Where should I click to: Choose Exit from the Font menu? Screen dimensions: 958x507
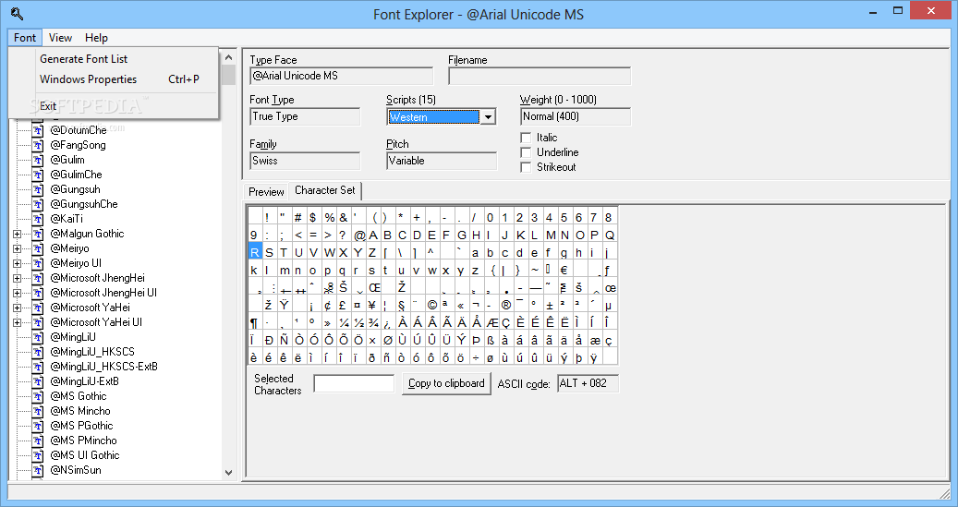[114, 106]
